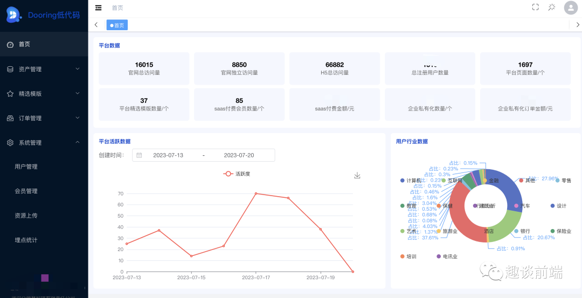Image resolution: width=582 pixels, height=298 pixels.
Task: Open 资源上传 submenu item
Action: (44, 216)
